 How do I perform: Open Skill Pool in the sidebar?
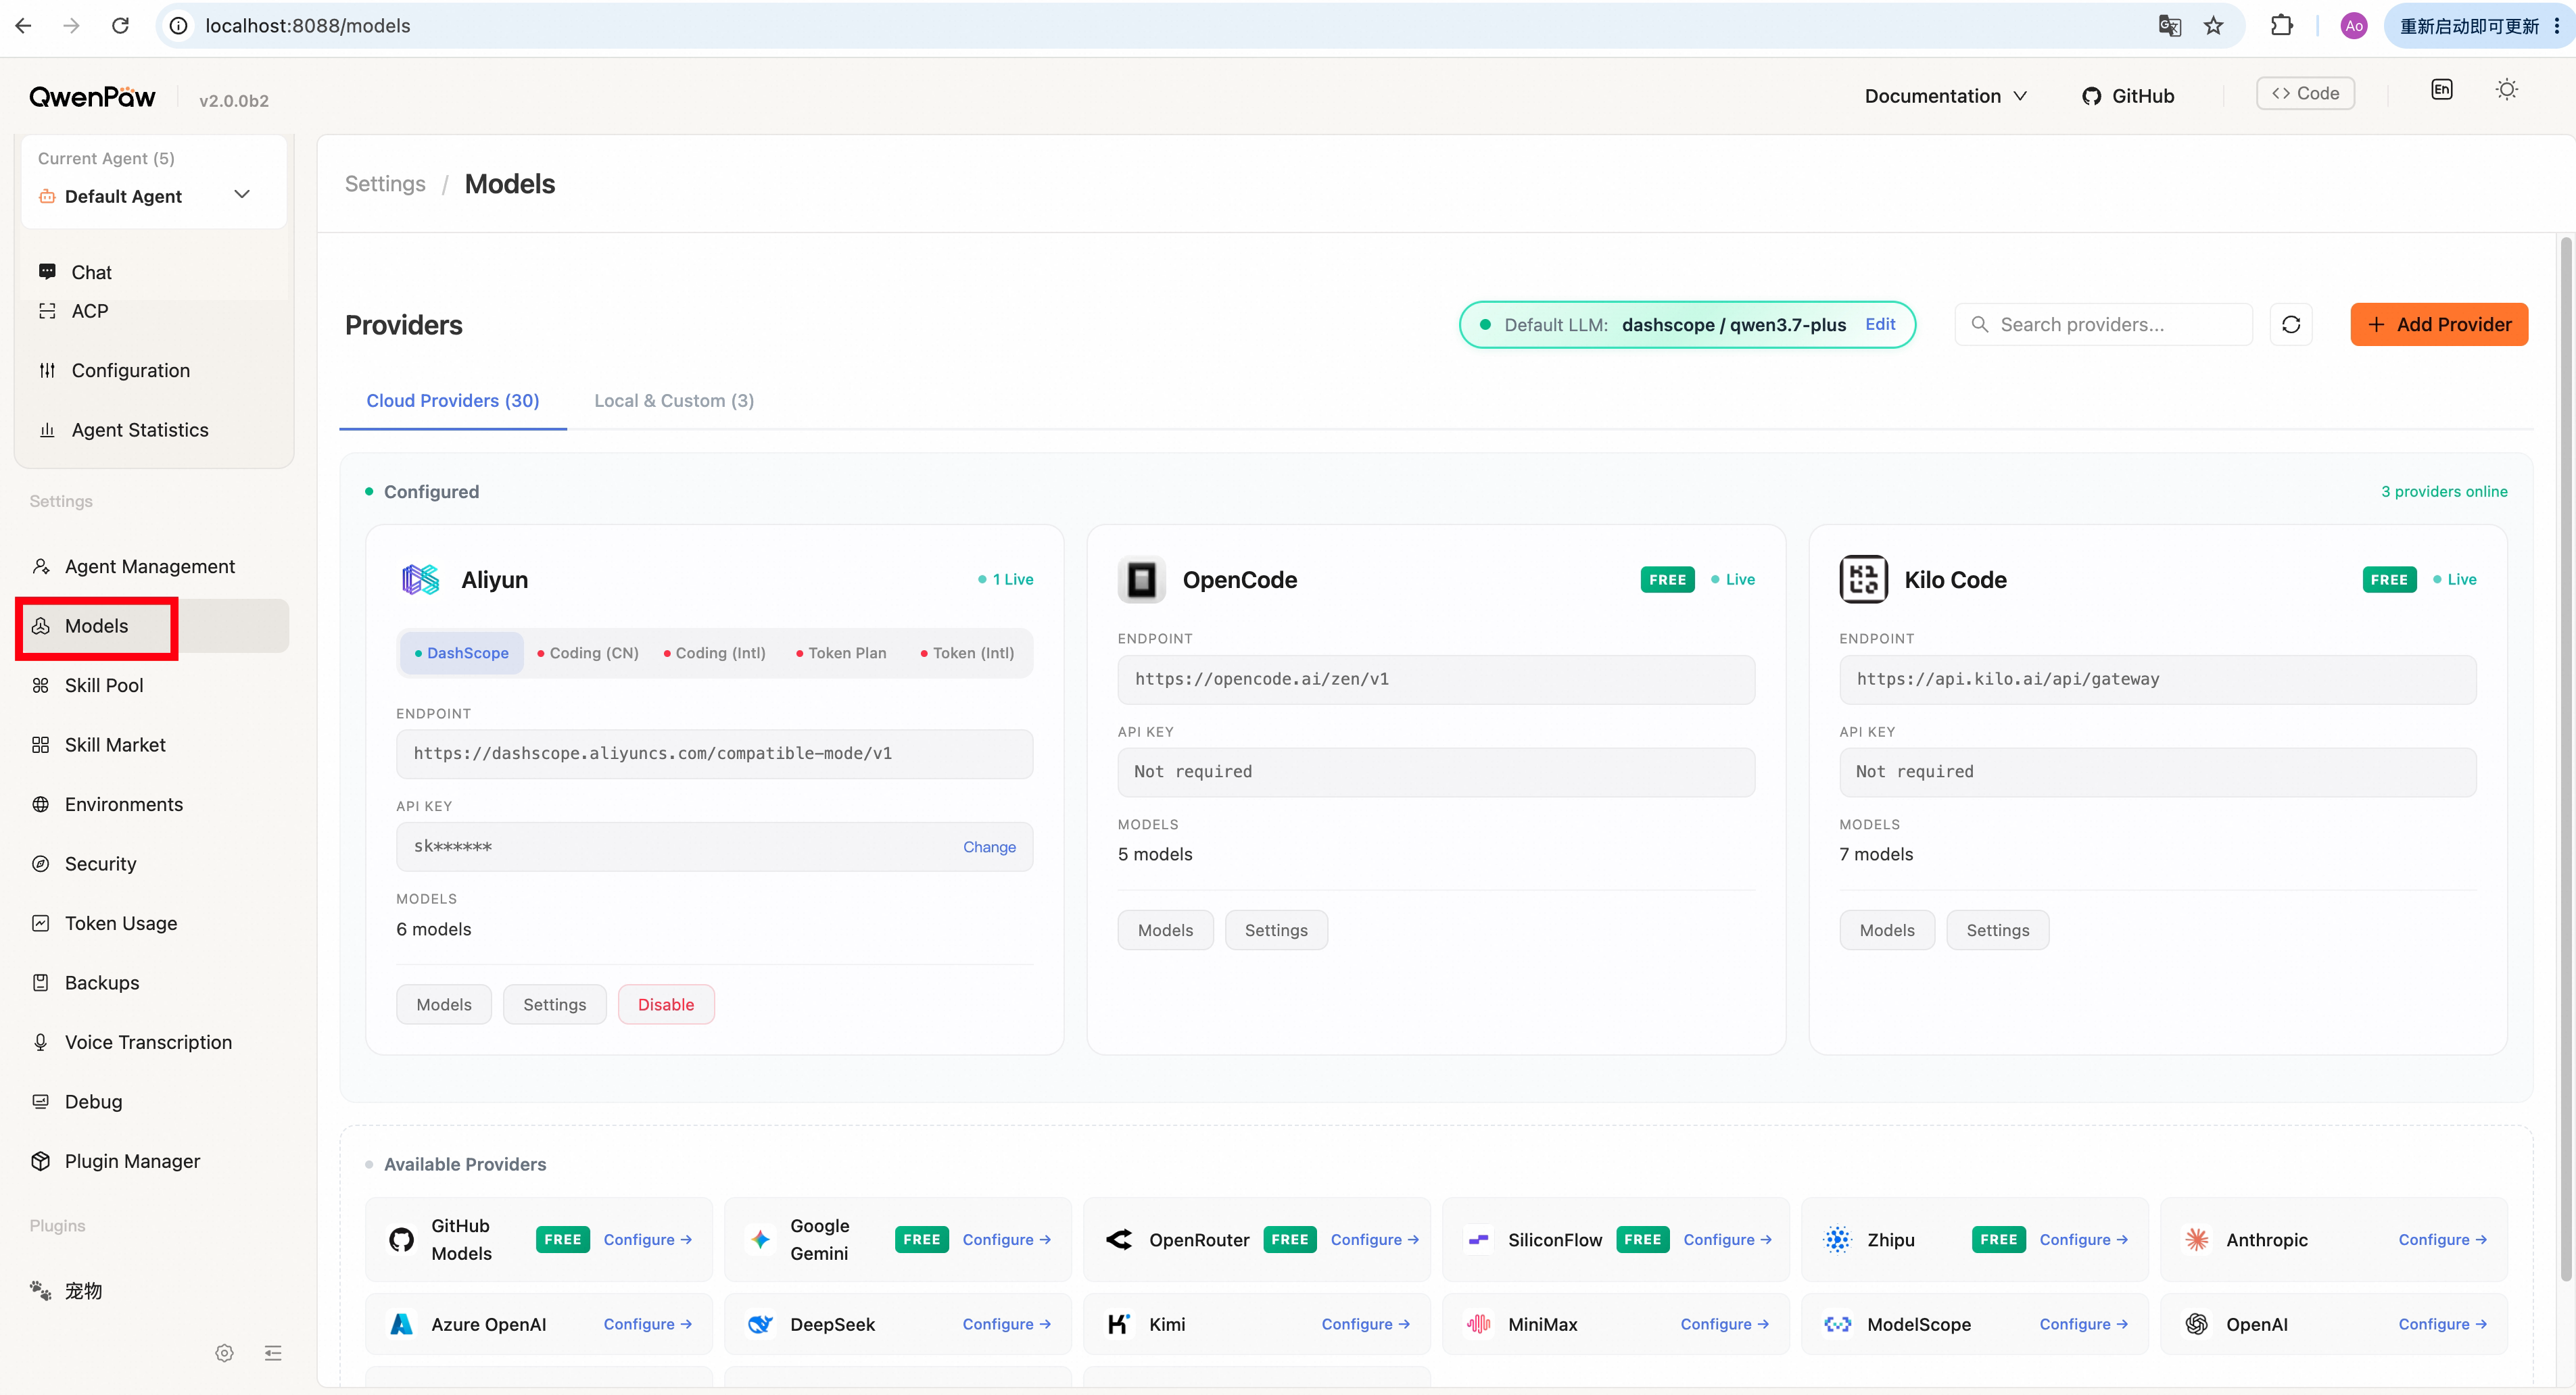153,685
